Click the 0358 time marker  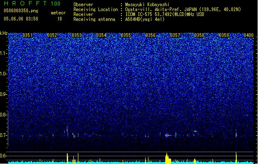pyautogui.click(x=199, y=35)
